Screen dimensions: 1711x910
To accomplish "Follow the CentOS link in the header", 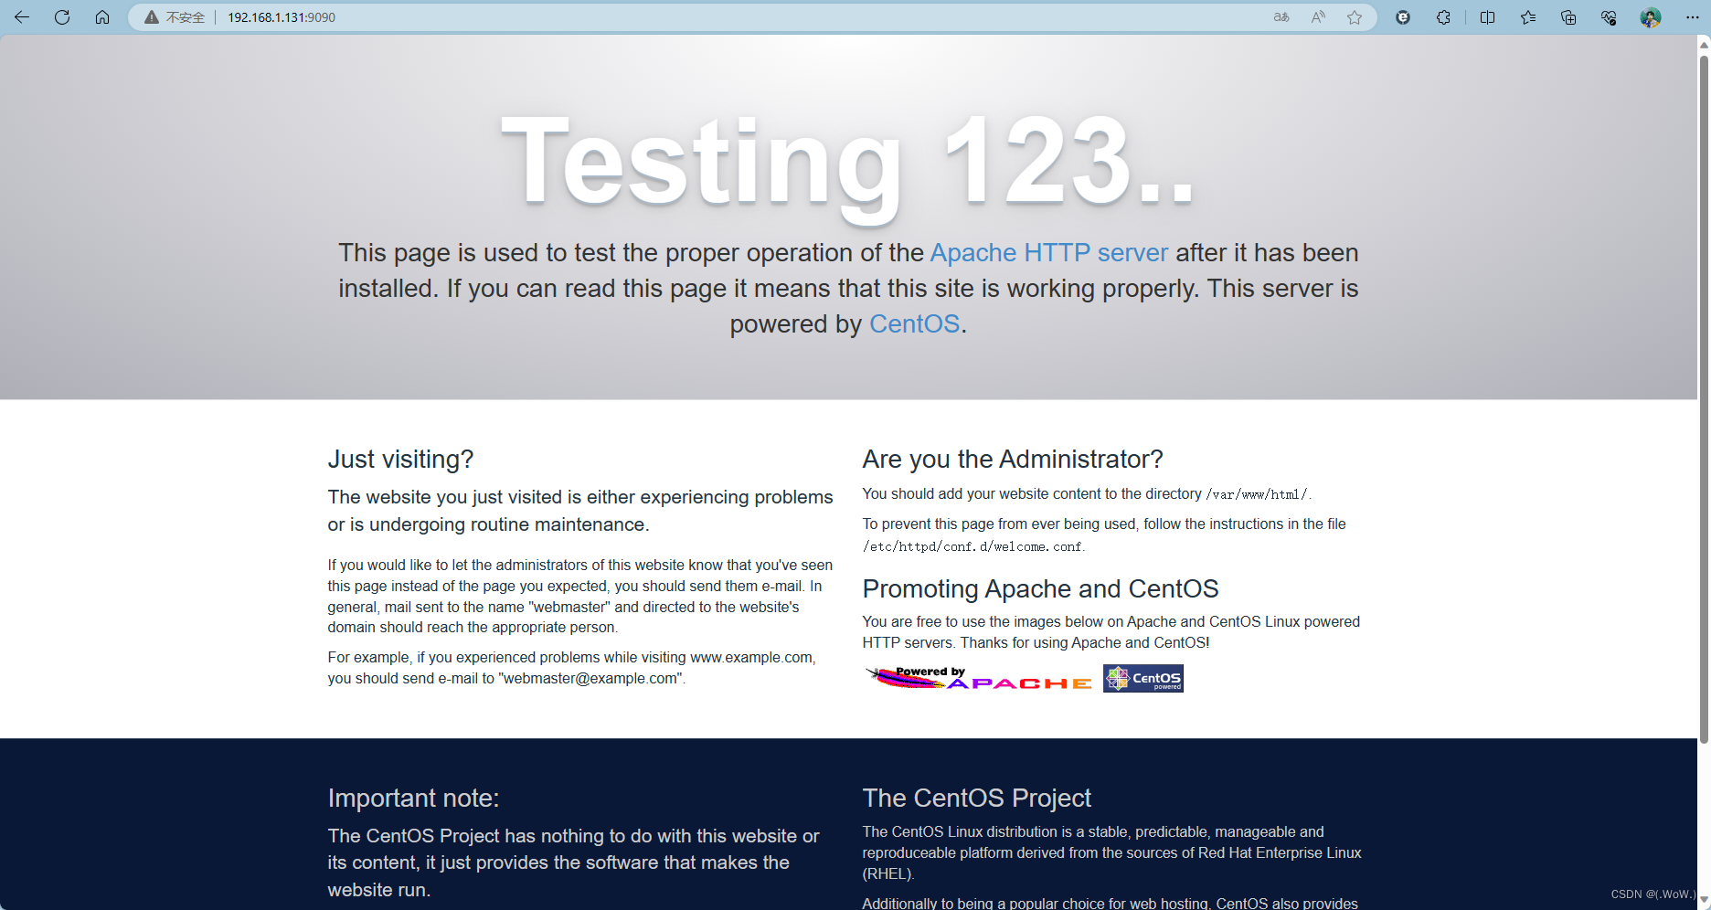I will coord(914,323).
